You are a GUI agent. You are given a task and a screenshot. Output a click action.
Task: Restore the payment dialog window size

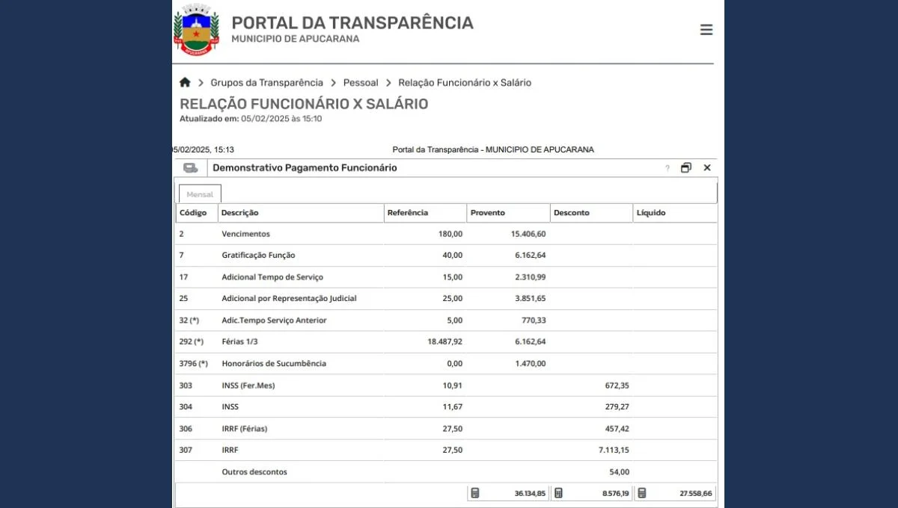tap(685, 168)
